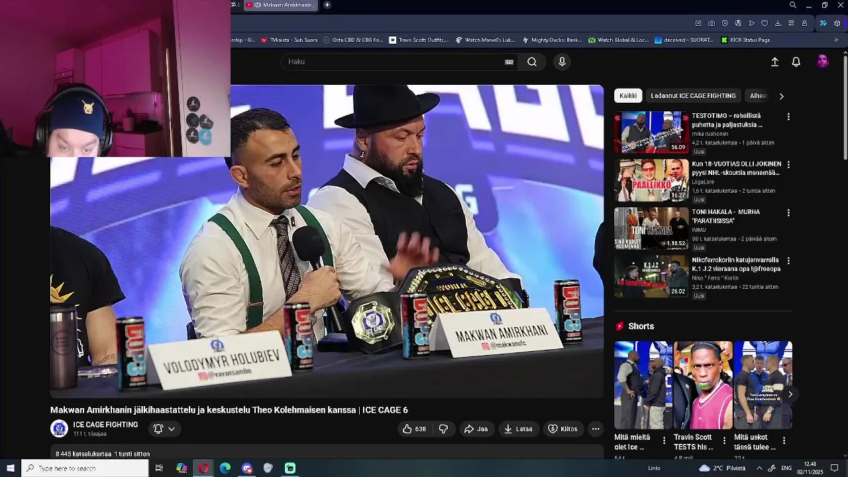Open deceived – SUORAT... bookmark
Screen dimensions: 848x477
click(x=684, y=40)
